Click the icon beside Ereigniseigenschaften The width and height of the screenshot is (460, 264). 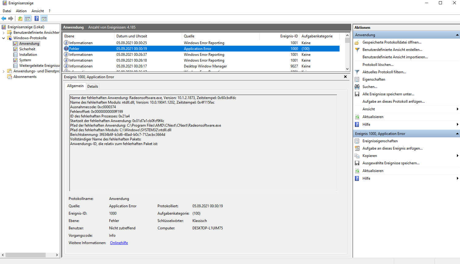click(357, 141)
